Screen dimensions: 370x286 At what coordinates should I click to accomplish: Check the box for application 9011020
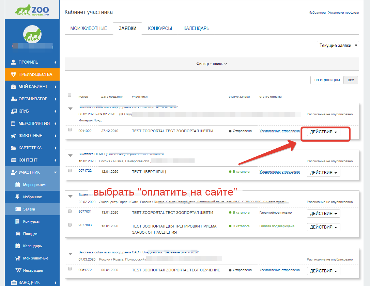pos(70,130)
